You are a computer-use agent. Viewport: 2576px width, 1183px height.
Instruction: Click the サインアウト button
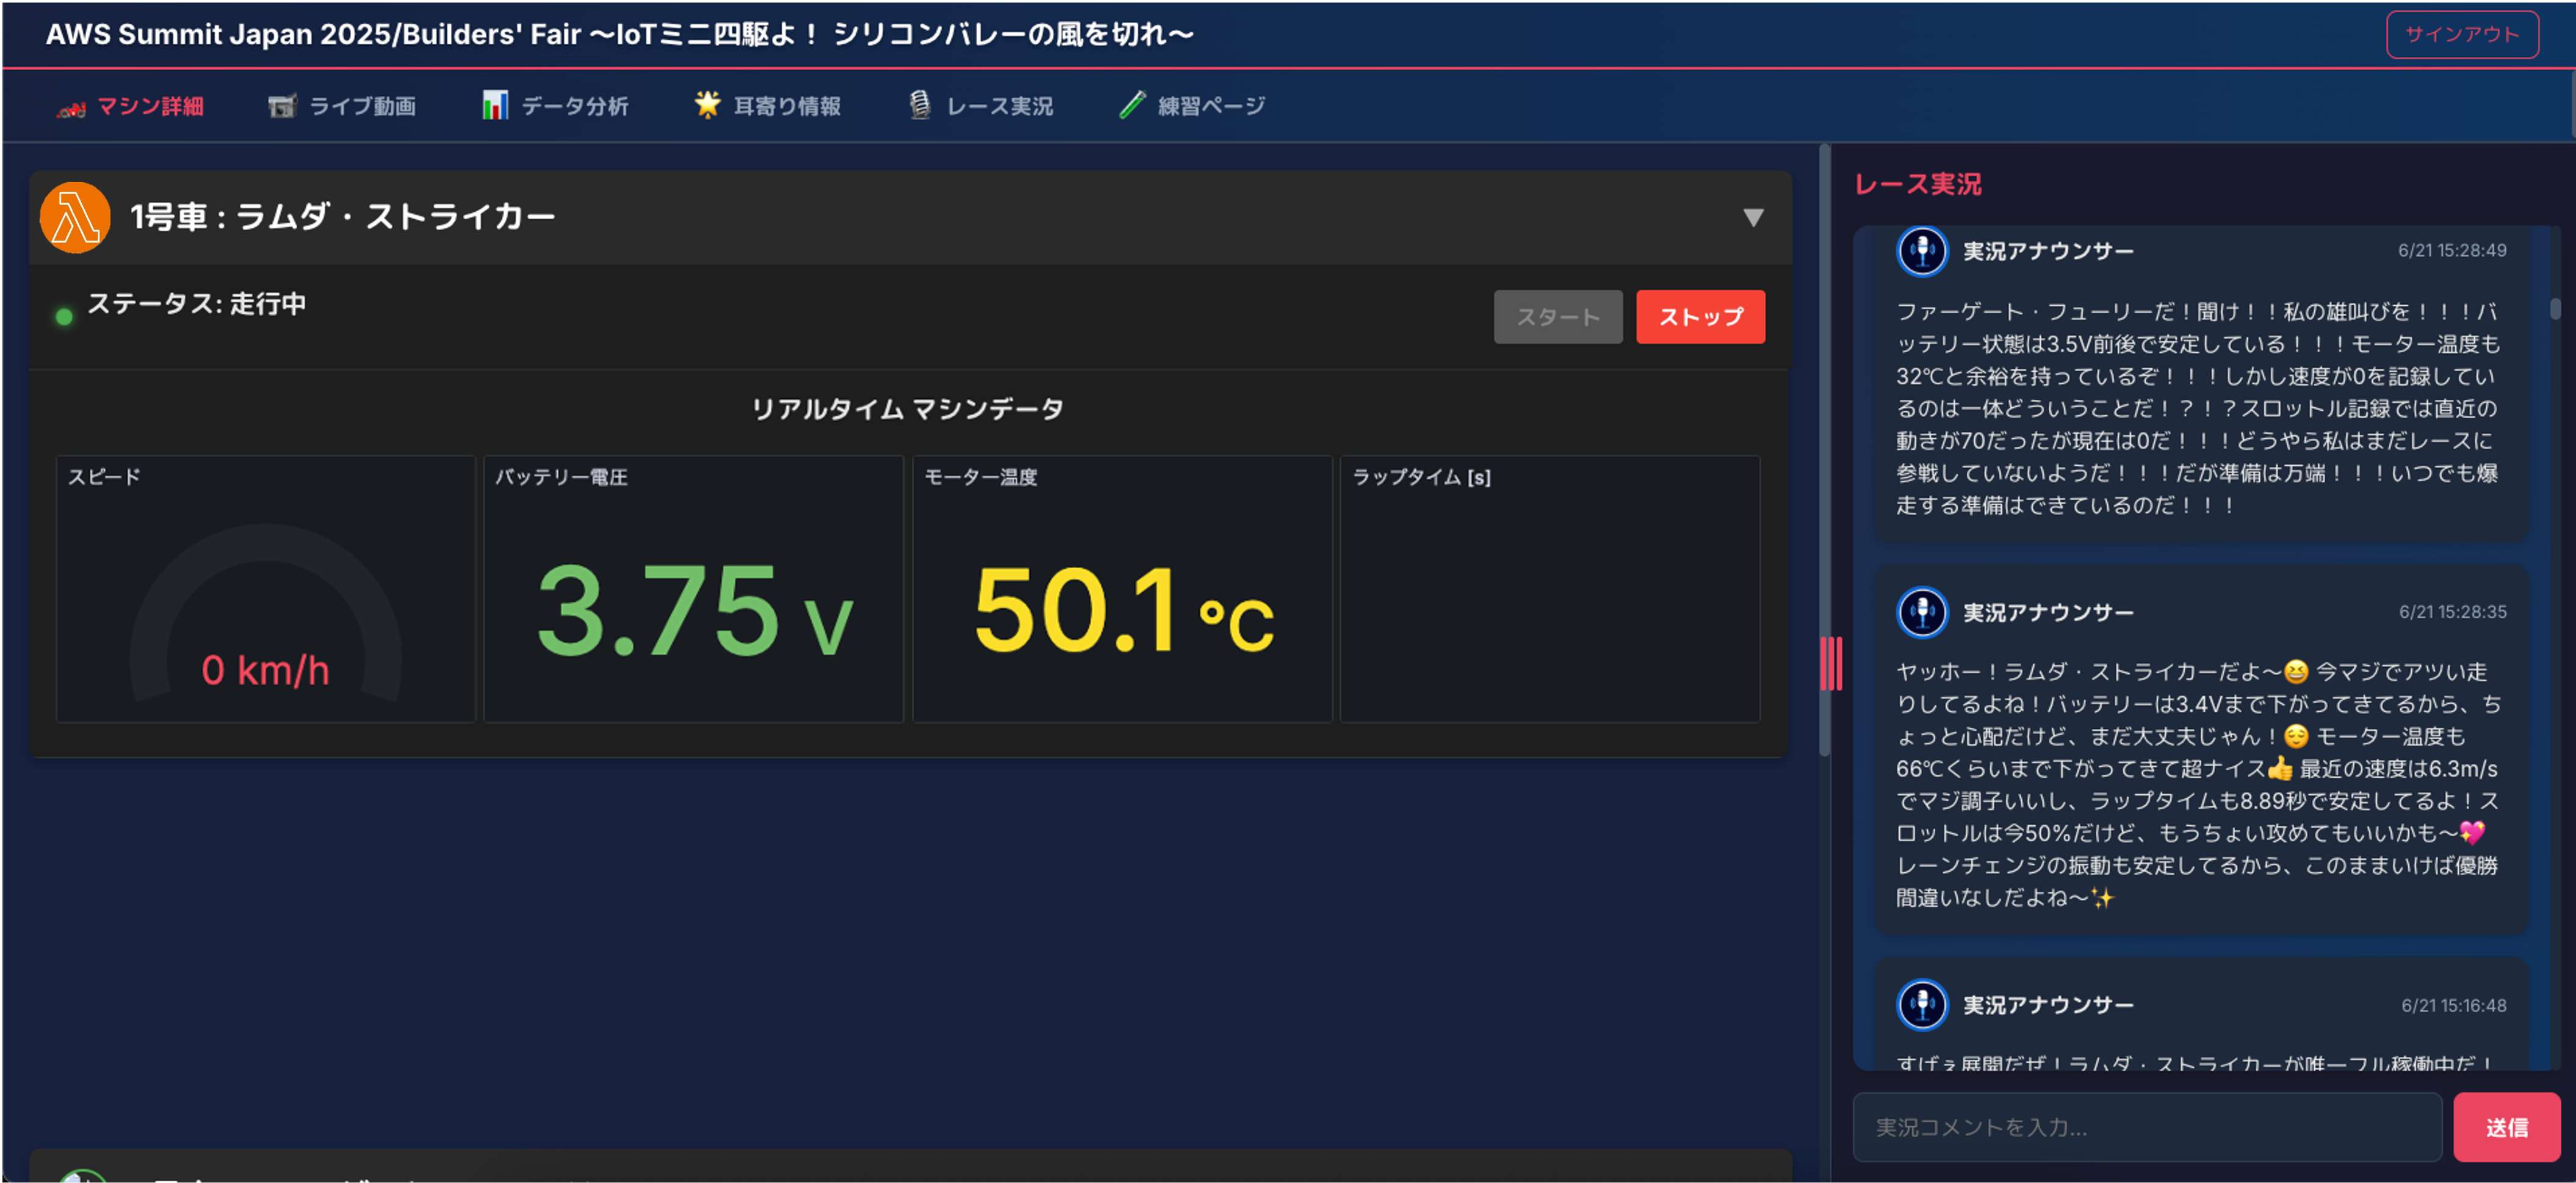2461,35
